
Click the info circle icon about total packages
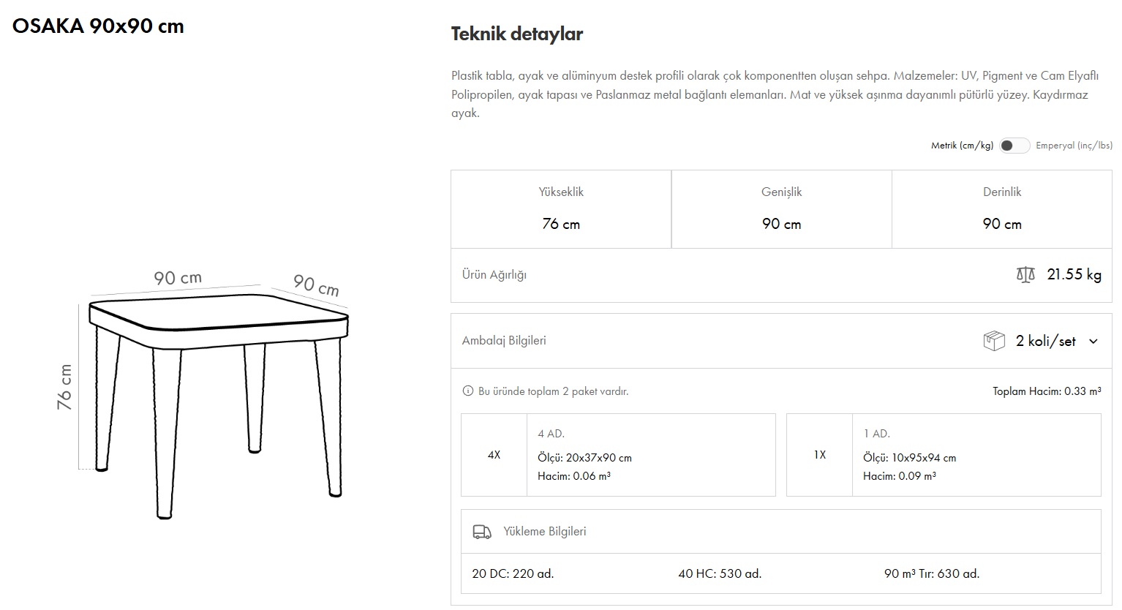[x=468, y=391]
